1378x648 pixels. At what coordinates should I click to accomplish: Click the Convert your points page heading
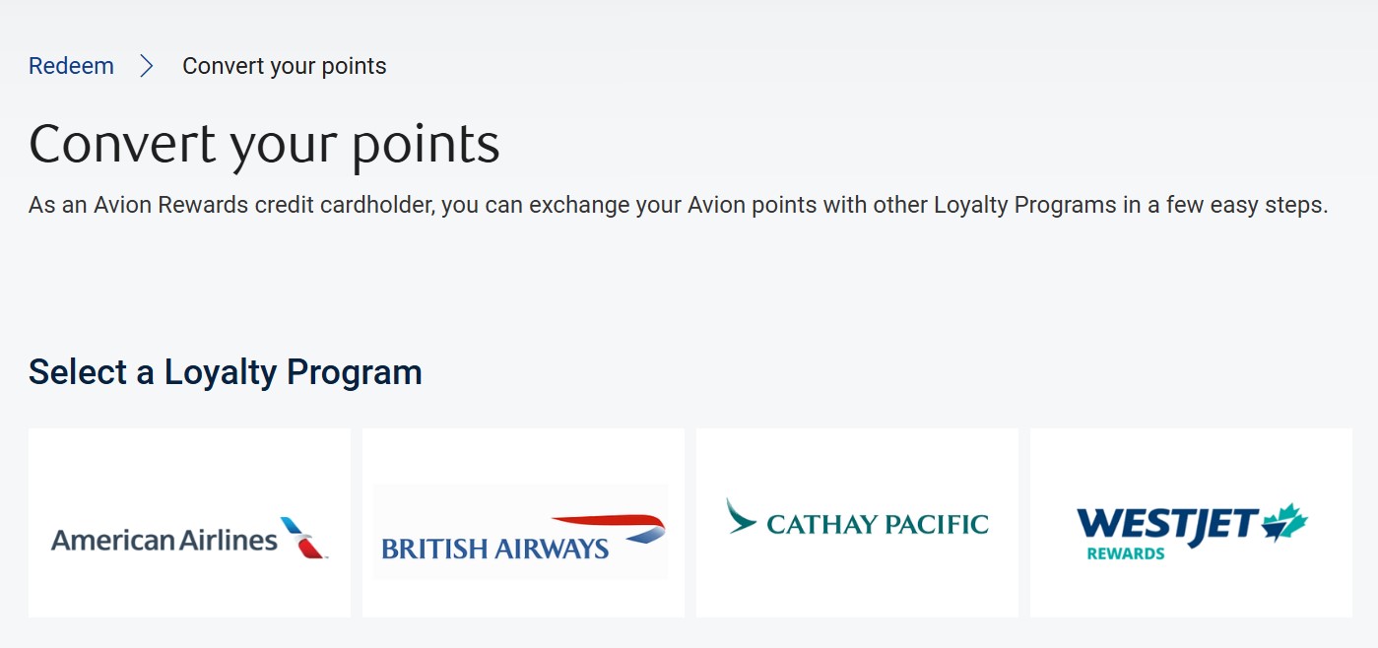point(265,143)
